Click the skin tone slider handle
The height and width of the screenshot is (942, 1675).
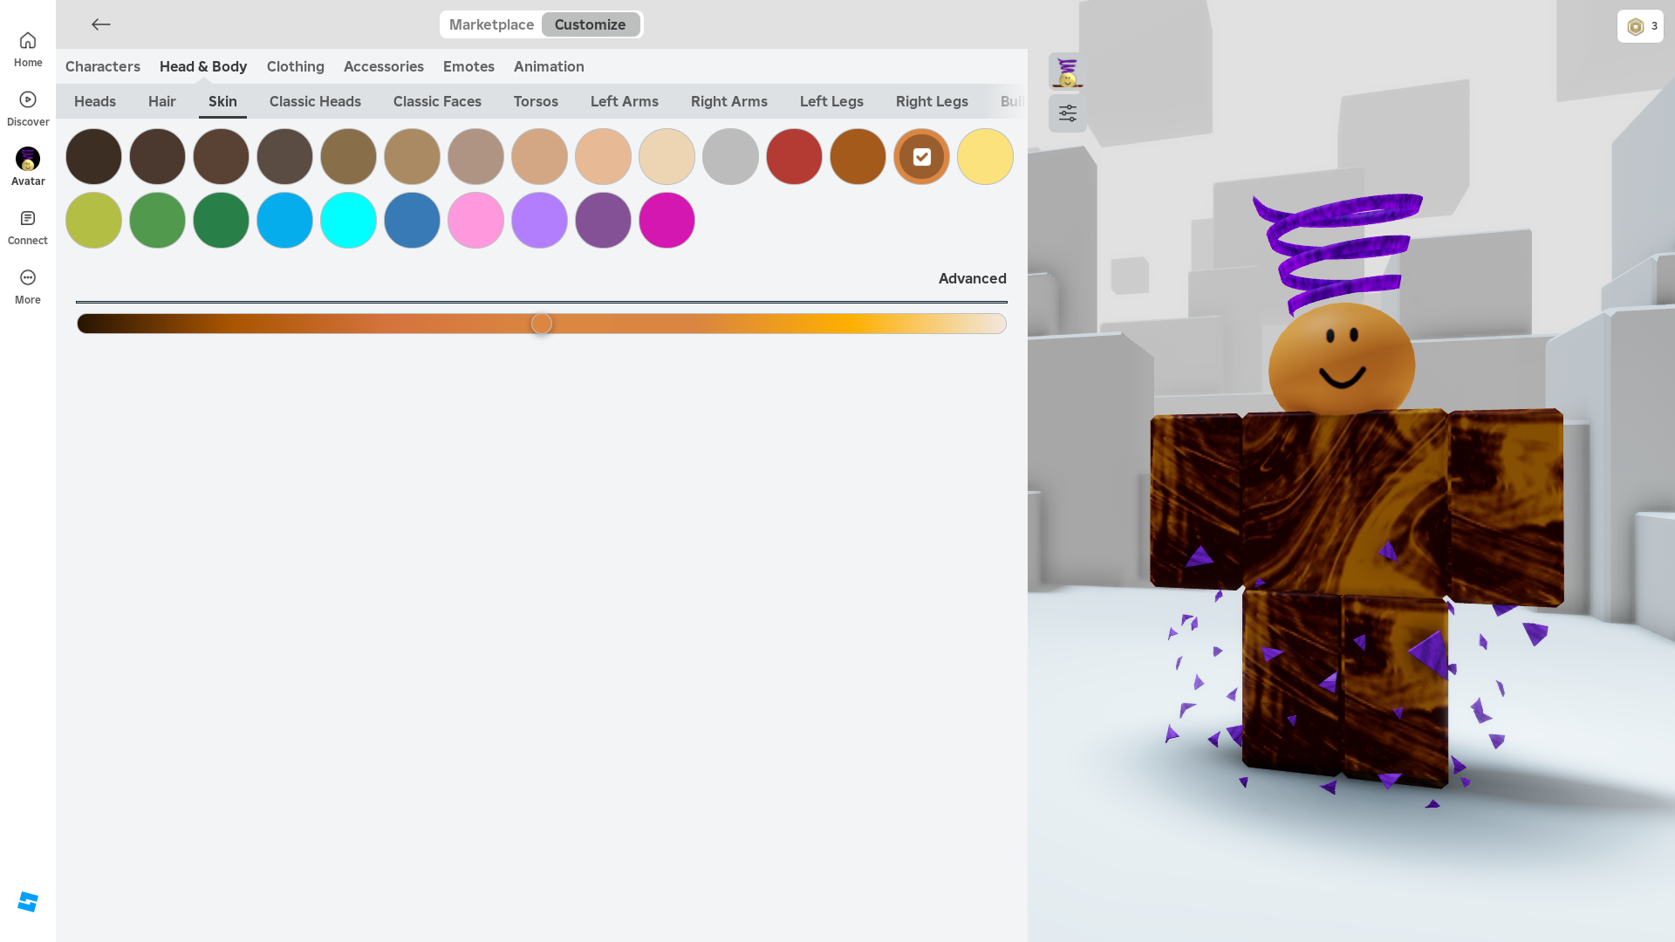[542, 324]
